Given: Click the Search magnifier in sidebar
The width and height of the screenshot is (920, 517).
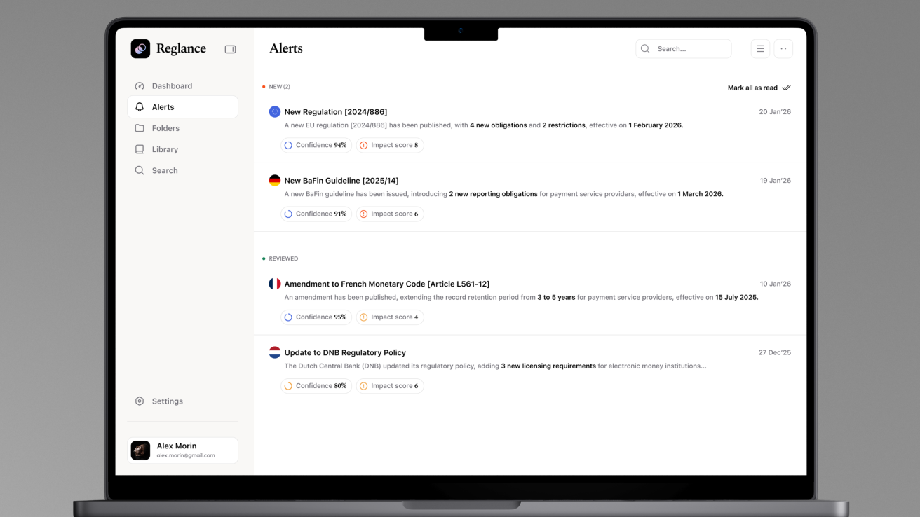Looking at the screenshot, I should point(140,170).
